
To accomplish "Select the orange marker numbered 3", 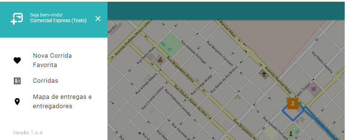I will click(x=293, y=103).
